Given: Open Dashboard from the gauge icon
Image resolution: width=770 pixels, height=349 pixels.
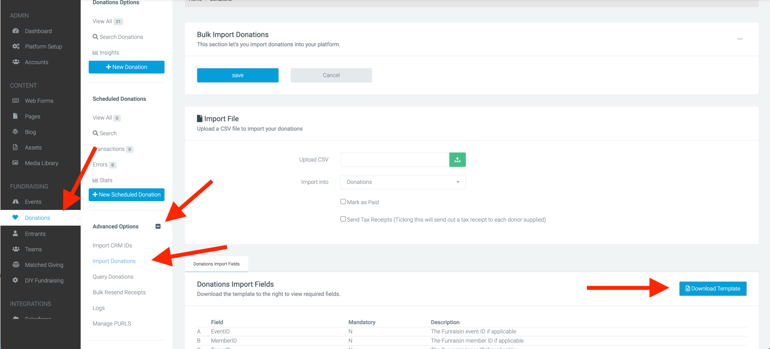Looking at the screenshot, I should point(16,31).
